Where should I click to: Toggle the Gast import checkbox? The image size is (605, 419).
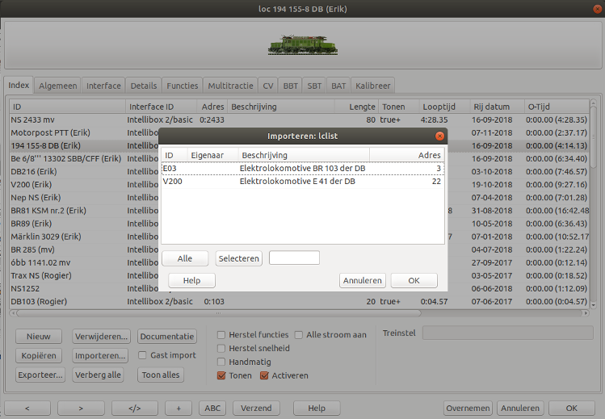point(143,355)
